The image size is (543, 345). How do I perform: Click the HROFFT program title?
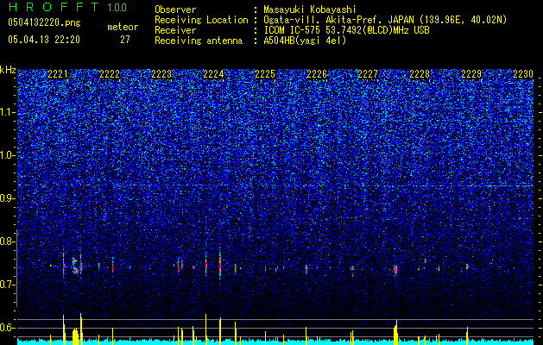coord(54,7)
